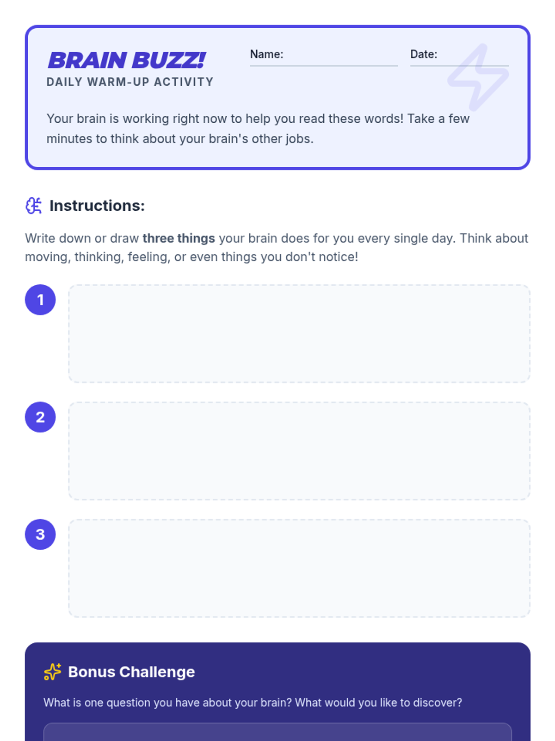Click the Instructions heading

pyautogui.click(x=97, y=206)
